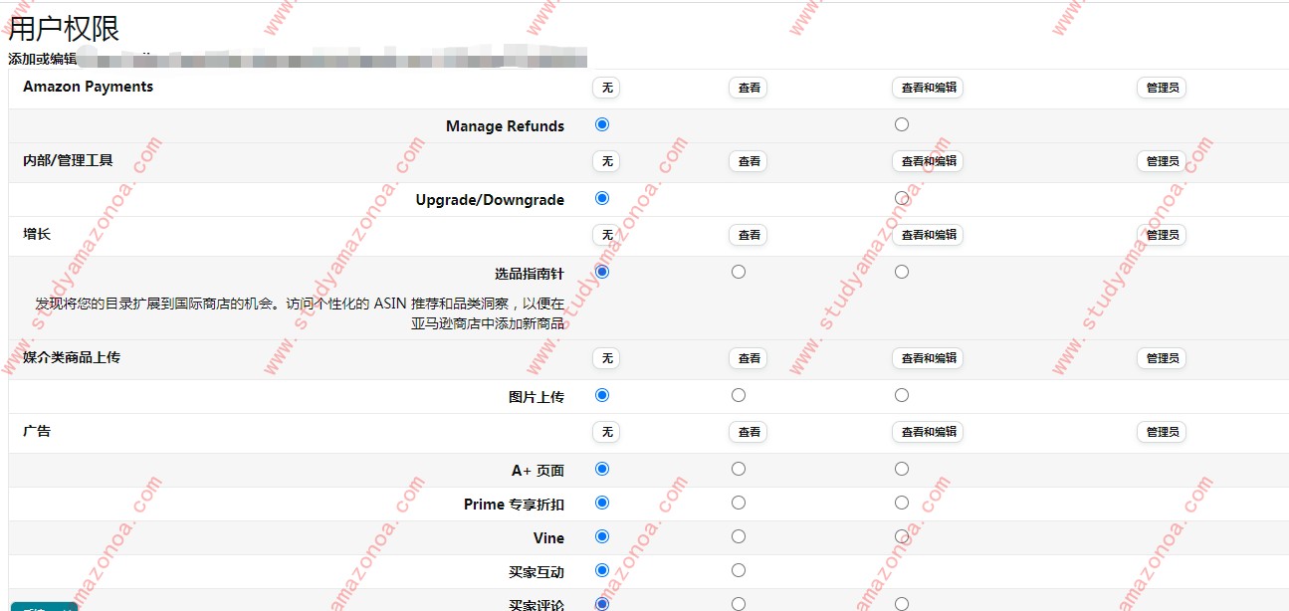
Task: Select 查看 radio for 图片上传
Action: click(738, 395)
